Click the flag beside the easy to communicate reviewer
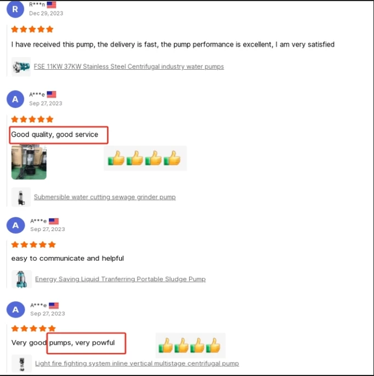The image size is (374, 376). coord(54,221)
